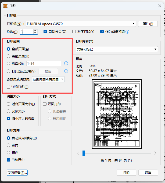The height and width of the screenshot is (183, 165).
Task: Increase copies with up spinner arrow
Action: tap(35, 30)
